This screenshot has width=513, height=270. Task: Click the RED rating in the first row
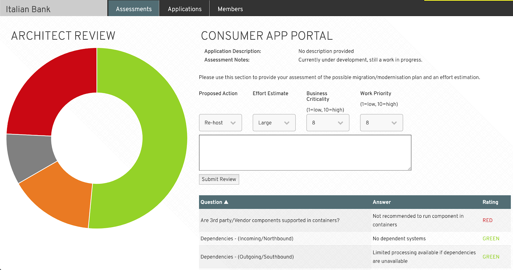point(487,220)
